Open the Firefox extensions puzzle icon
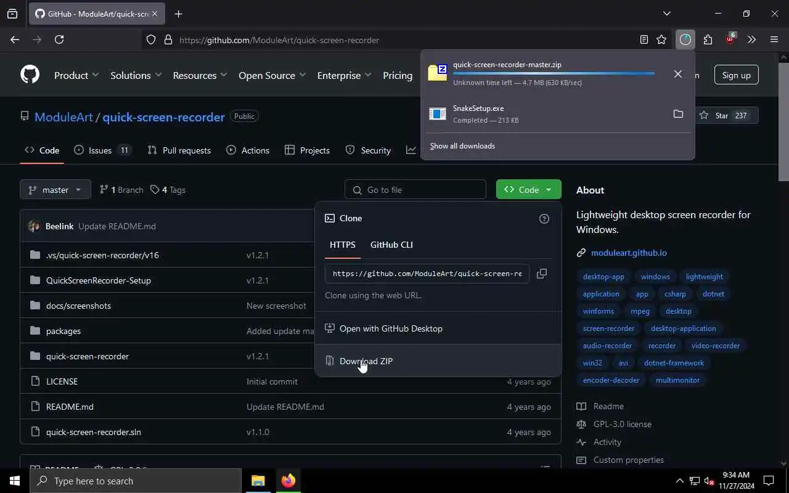The image size is (789, 493). tap(708, 39)
